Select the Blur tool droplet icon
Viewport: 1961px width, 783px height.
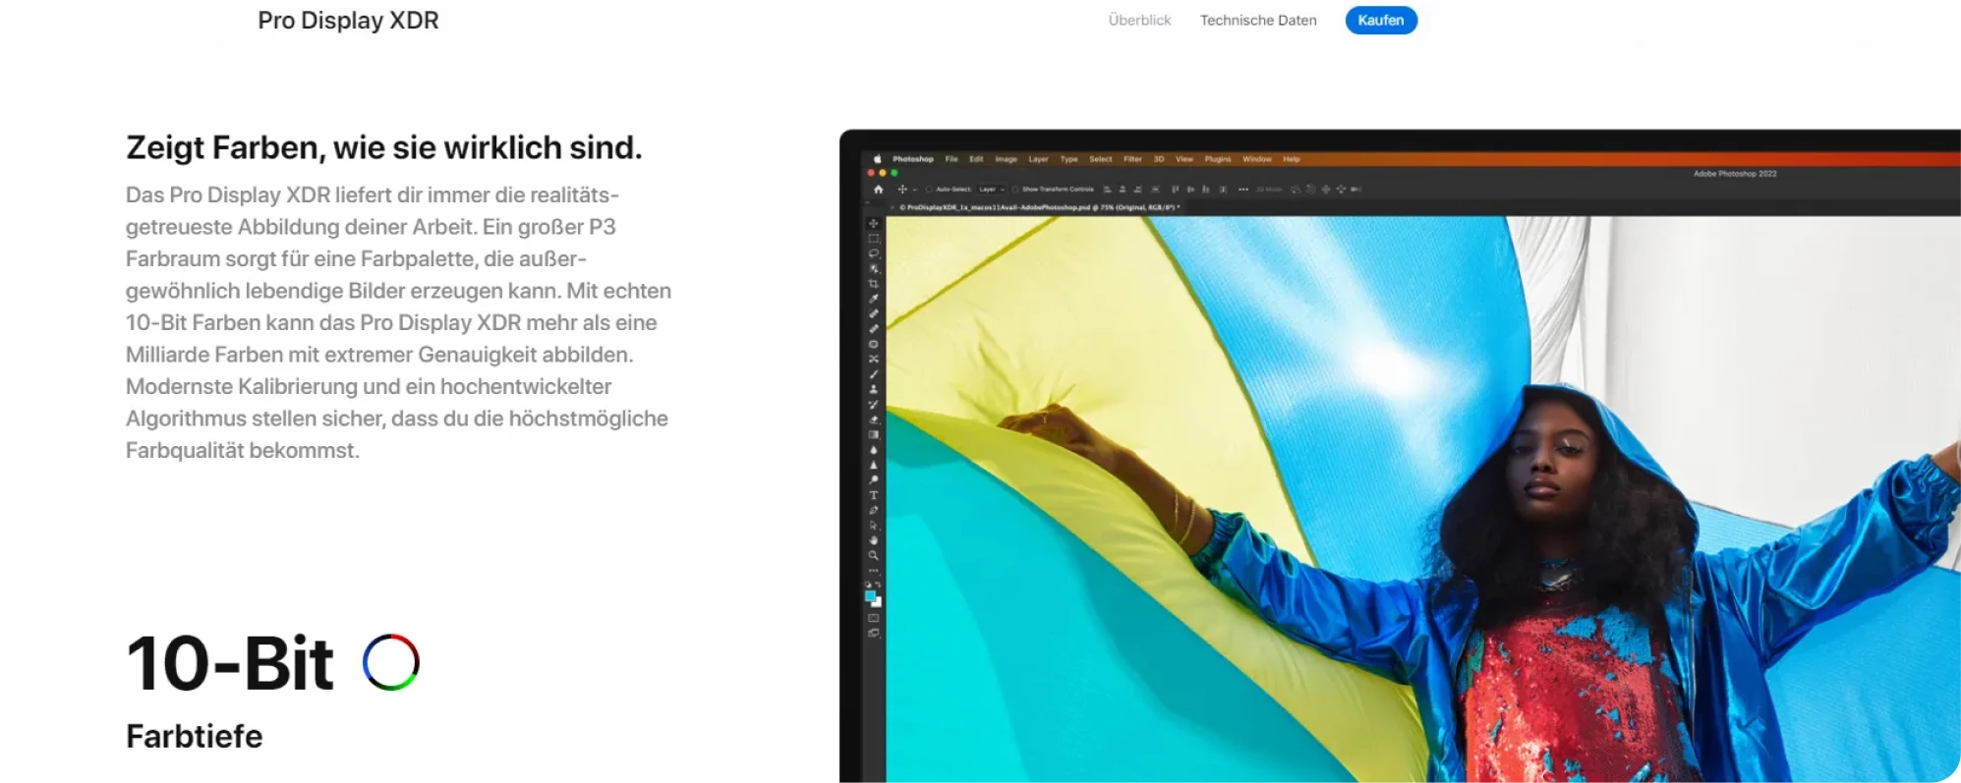[873, 450]
